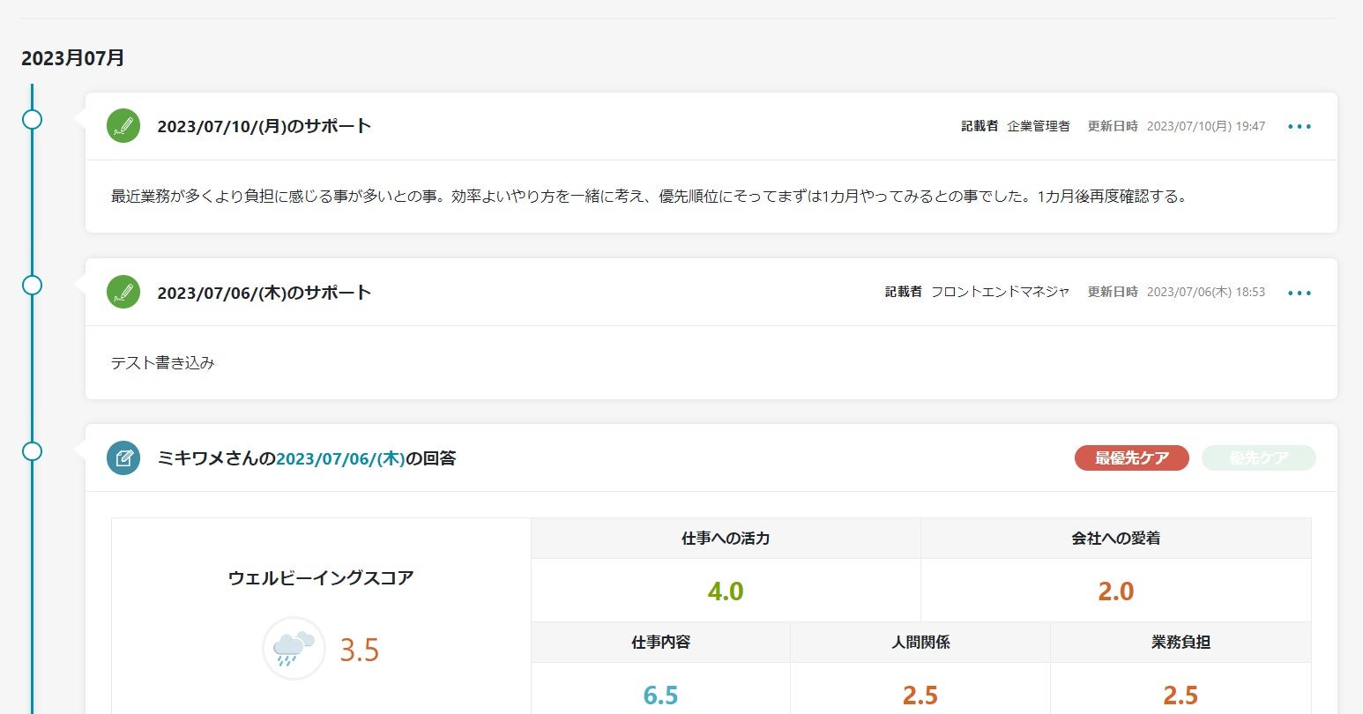Viewport: 1363px width, 714px height.
Task: Open three-dot menu for 07/06 support entry
Action: [1300, 293]
